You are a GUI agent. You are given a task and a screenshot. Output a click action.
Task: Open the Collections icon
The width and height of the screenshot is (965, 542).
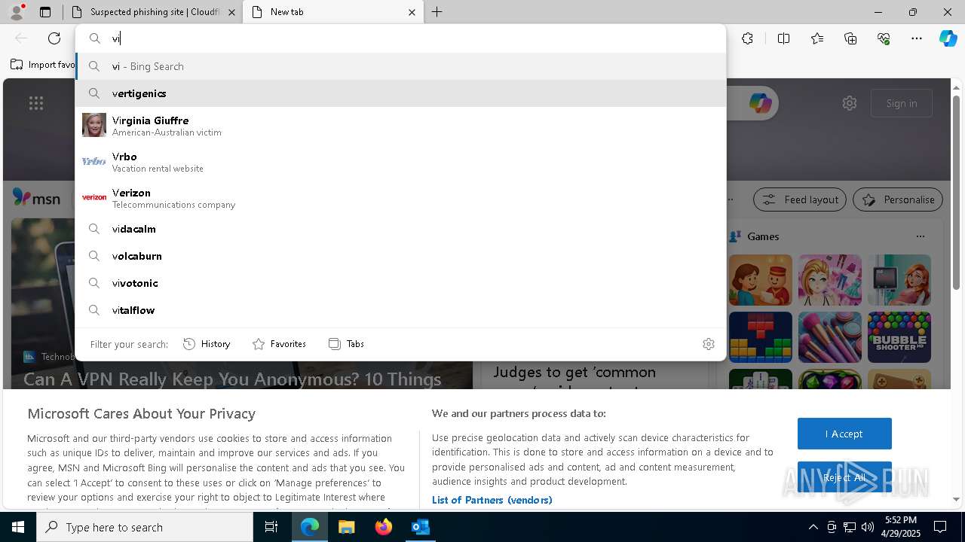pos(850,38)
